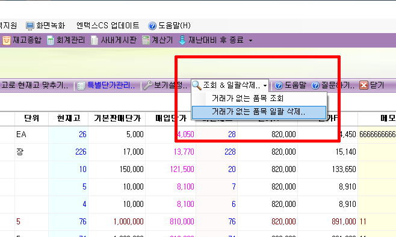Click 닫기 text label

pos(377,85)
